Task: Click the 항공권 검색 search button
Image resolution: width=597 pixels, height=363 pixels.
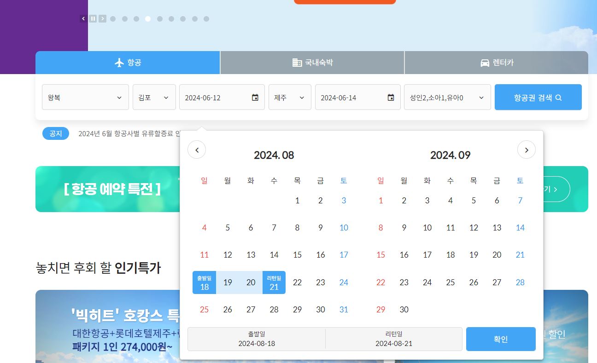Action: [x=538, y=97]
